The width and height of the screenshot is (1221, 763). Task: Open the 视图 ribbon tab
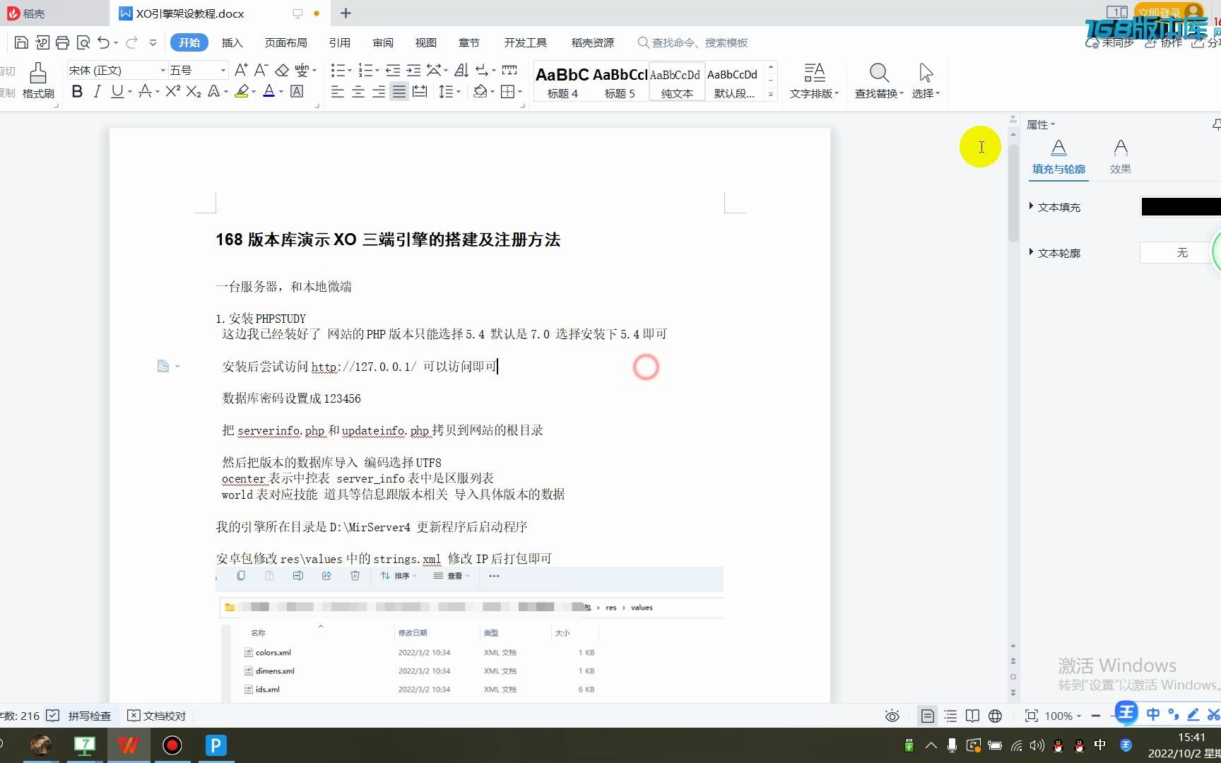(425, 42)
